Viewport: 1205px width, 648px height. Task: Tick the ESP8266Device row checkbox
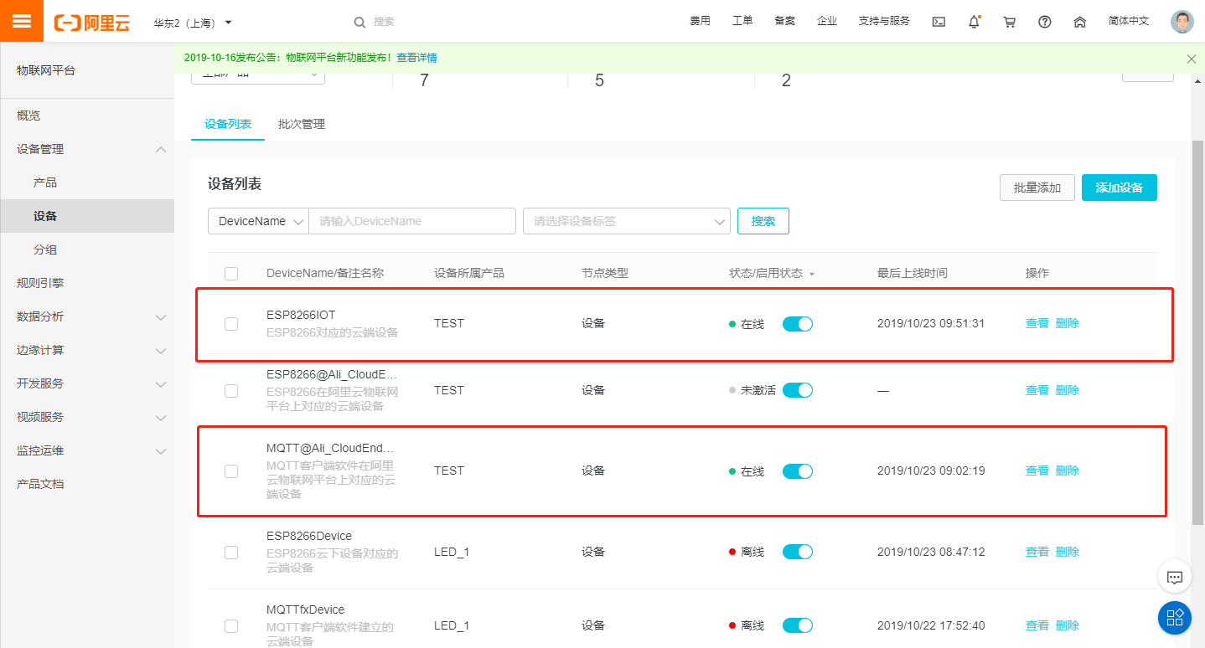coord(231,553)
